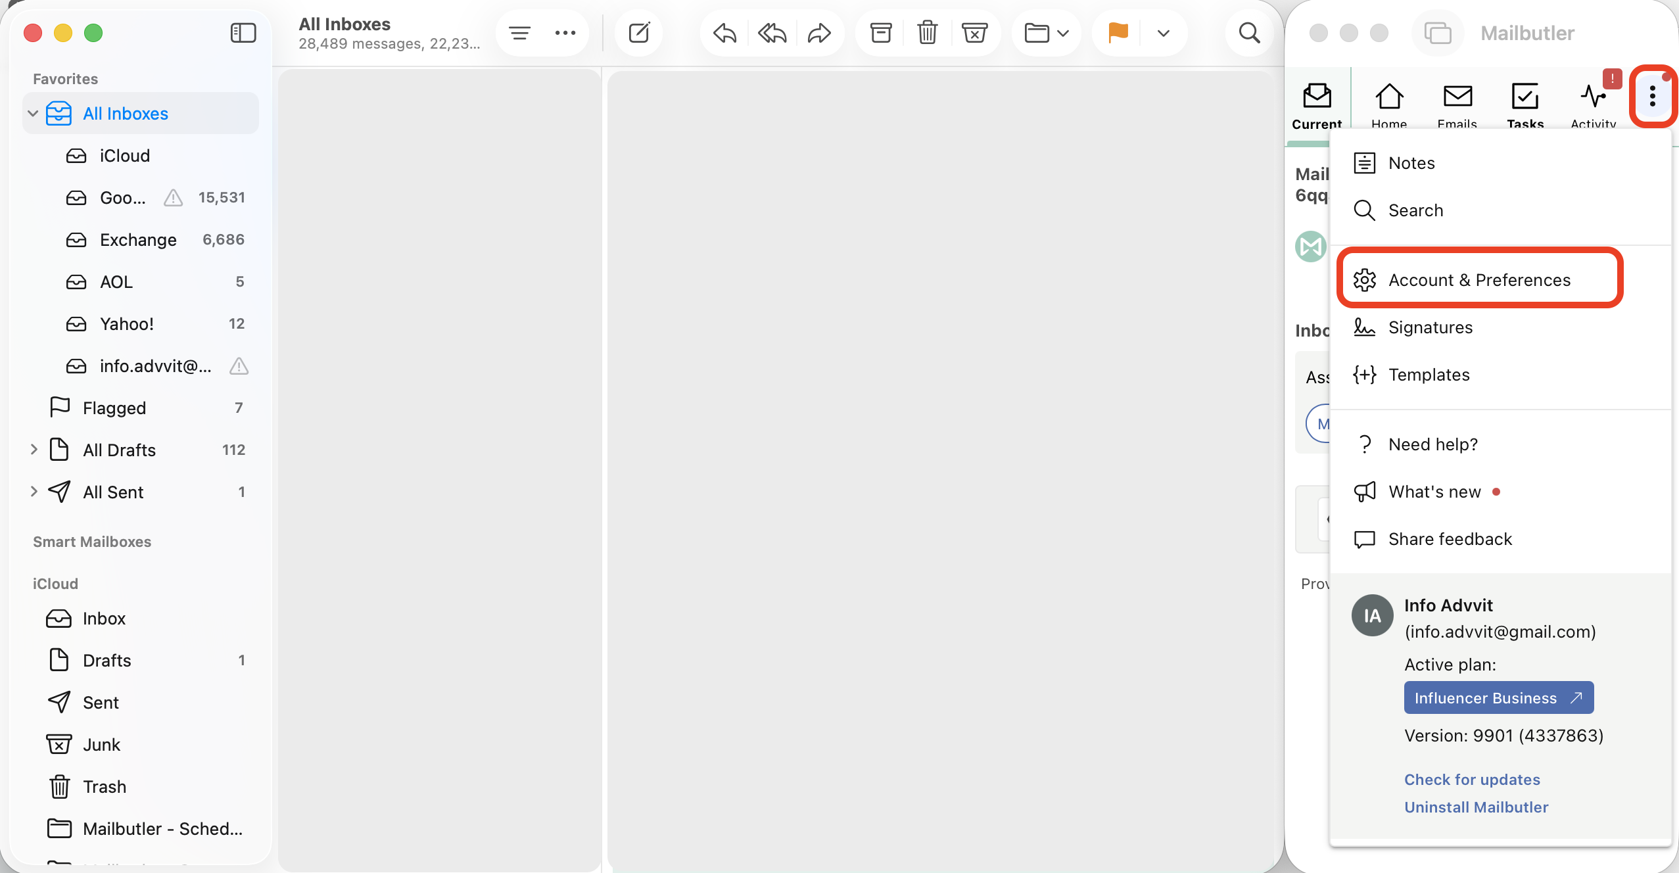Archive the selected message
The height and width of the screenshot is (873, 1679).
tap(881, 33)
